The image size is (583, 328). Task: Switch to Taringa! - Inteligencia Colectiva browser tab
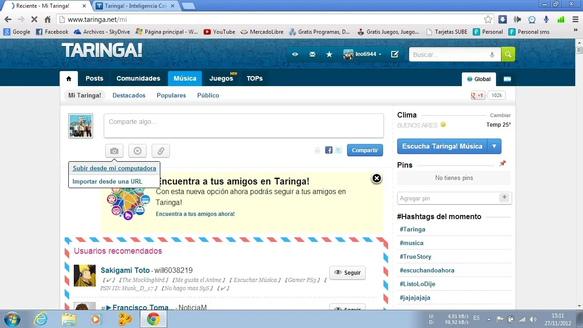tap(136, 6)
